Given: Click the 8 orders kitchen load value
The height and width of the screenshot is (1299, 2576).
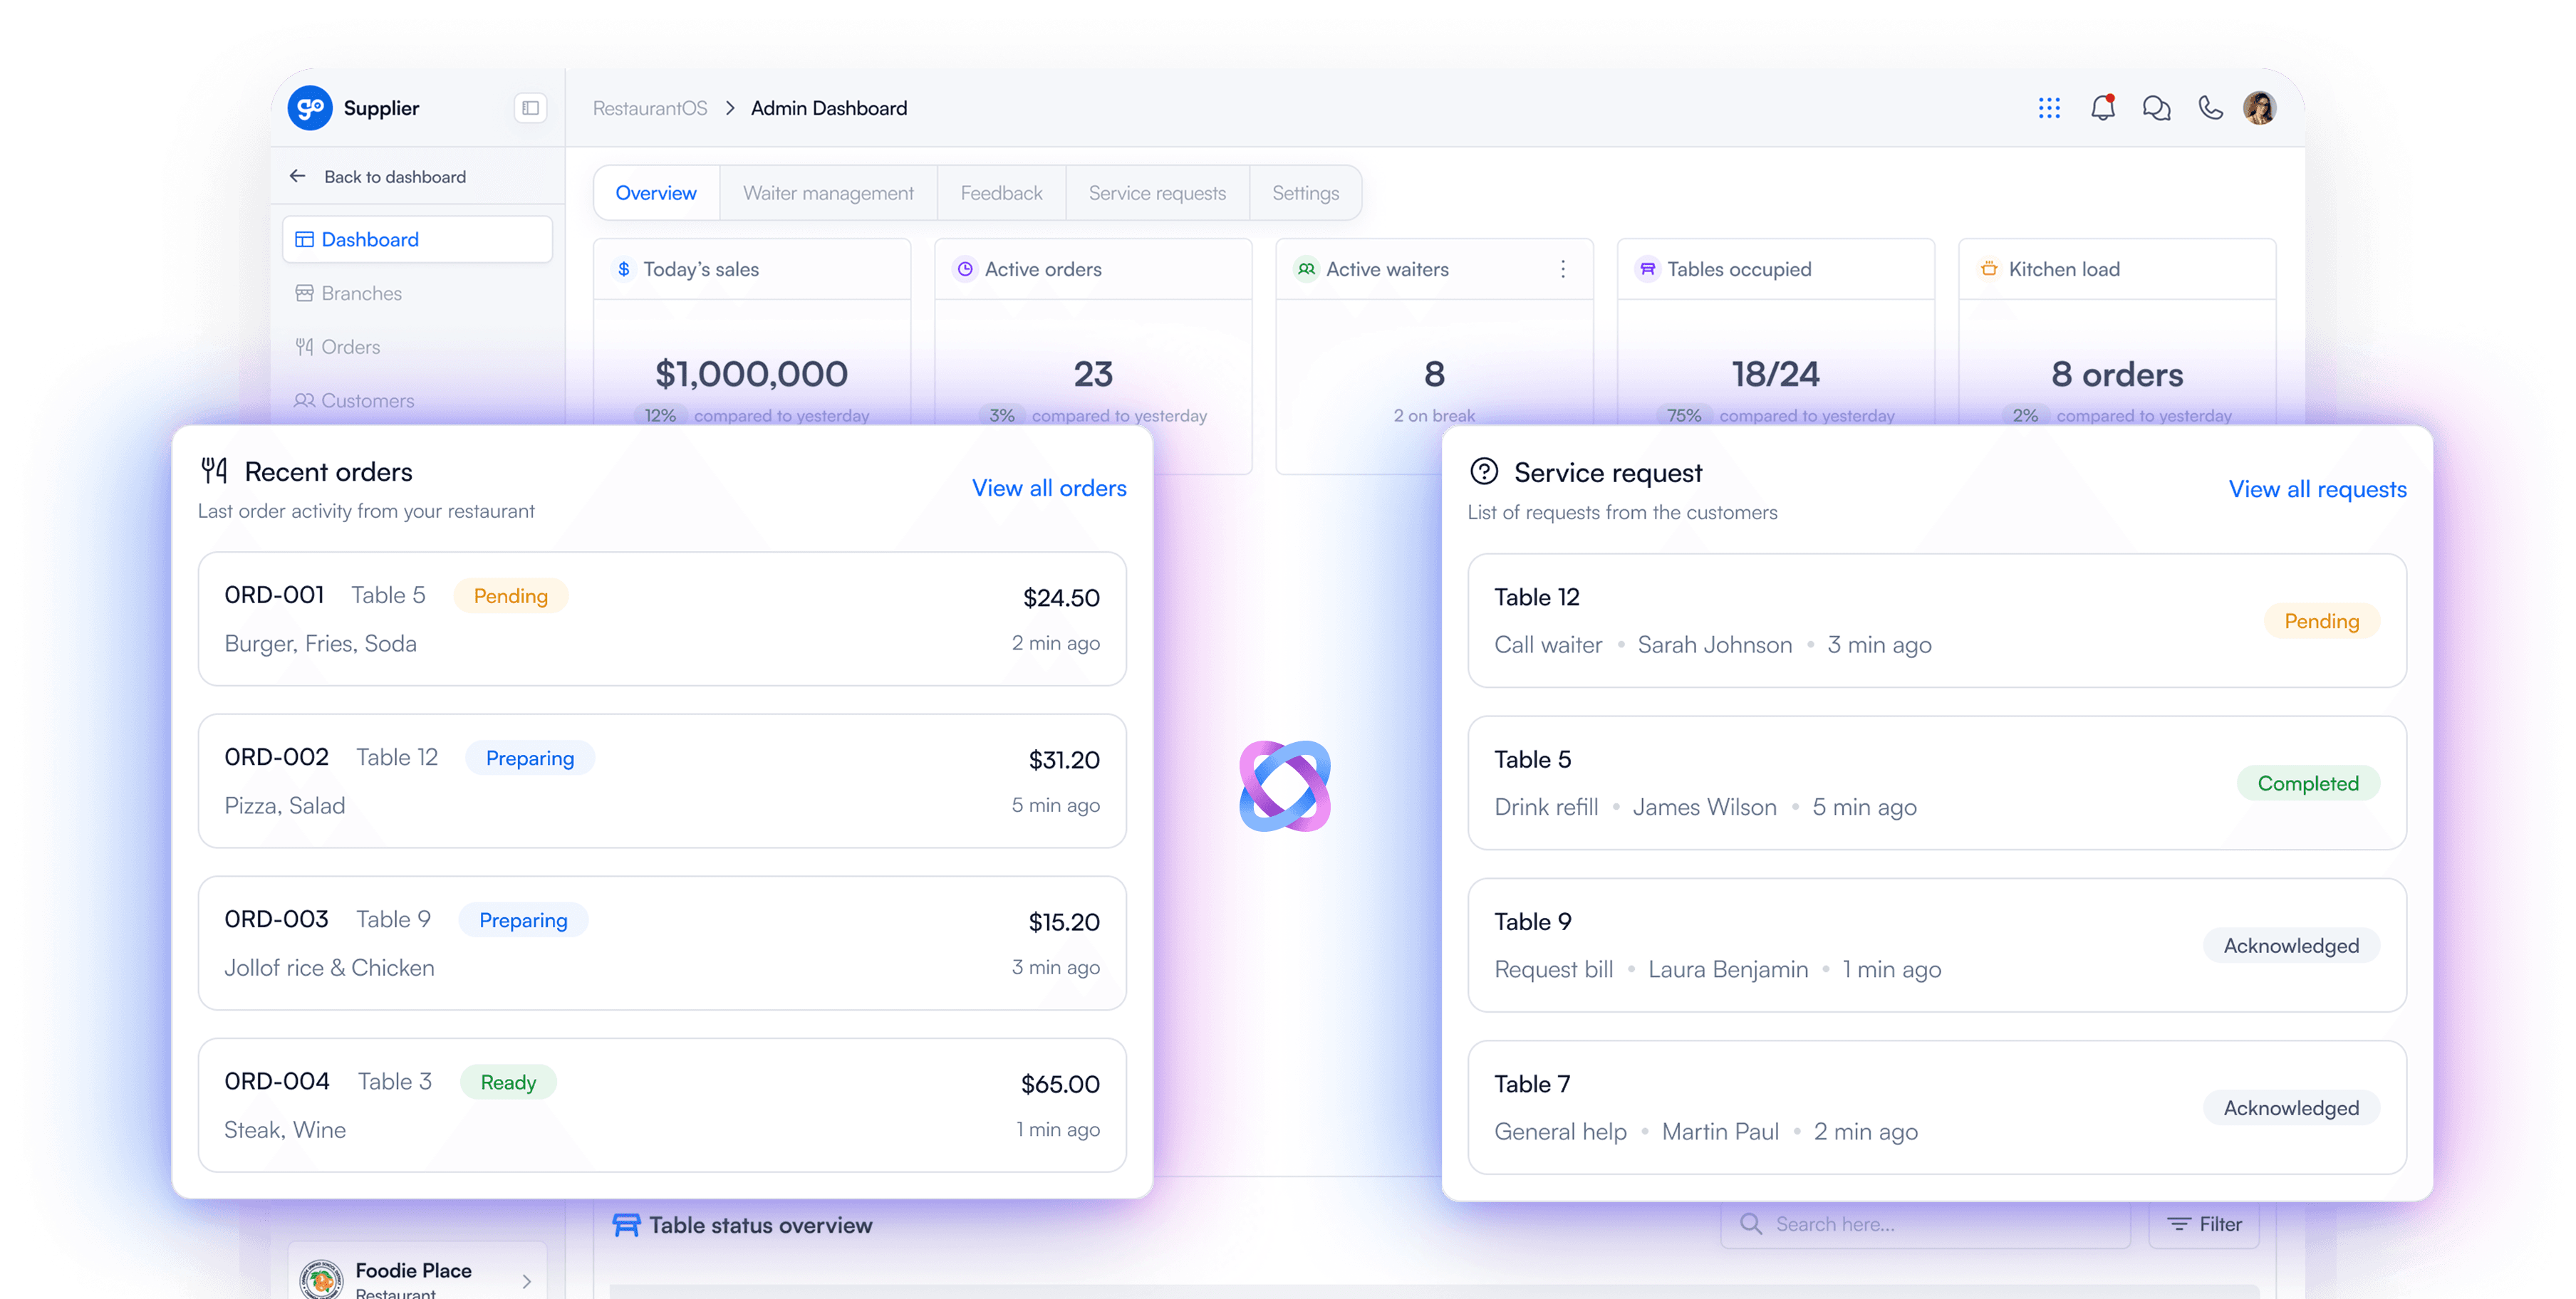Looking at the screenshot, I should 2117,374.
